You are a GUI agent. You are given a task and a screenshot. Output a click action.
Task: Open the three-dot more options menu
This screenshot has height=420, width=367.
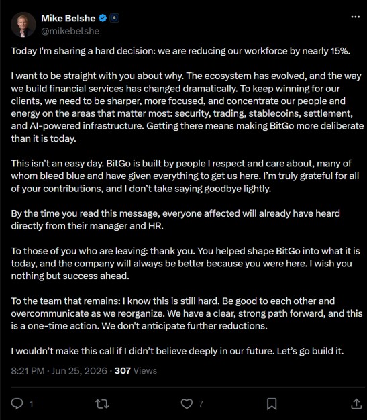coord(355,17)
